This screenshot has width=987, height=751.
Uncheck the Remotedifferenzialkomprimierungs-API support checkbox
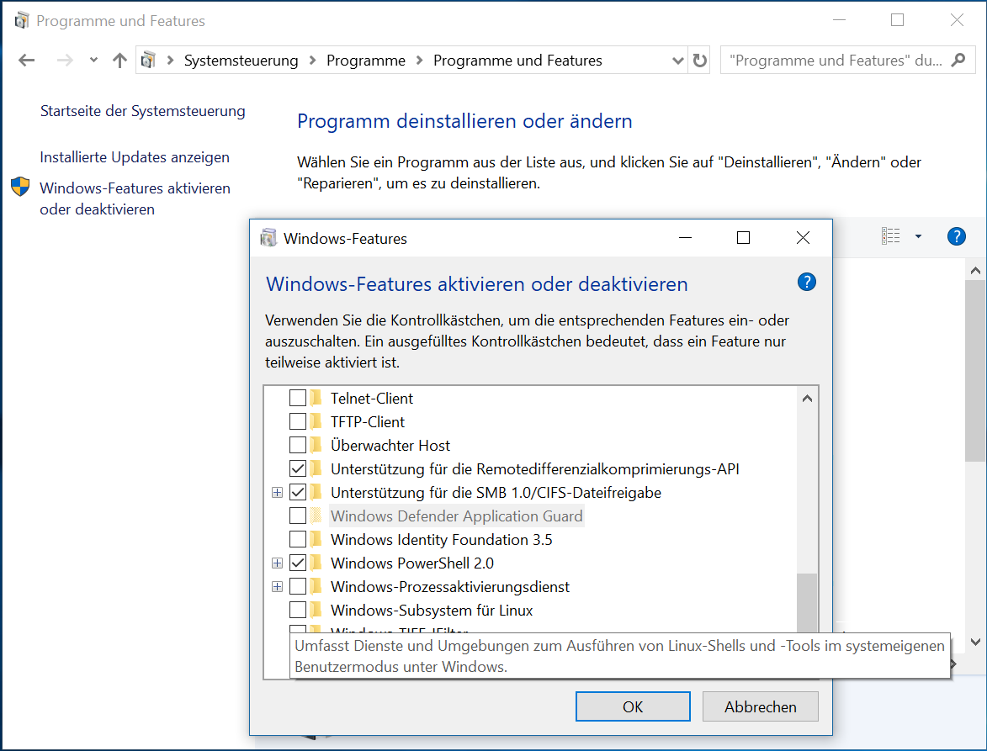[x=298, y=468]
